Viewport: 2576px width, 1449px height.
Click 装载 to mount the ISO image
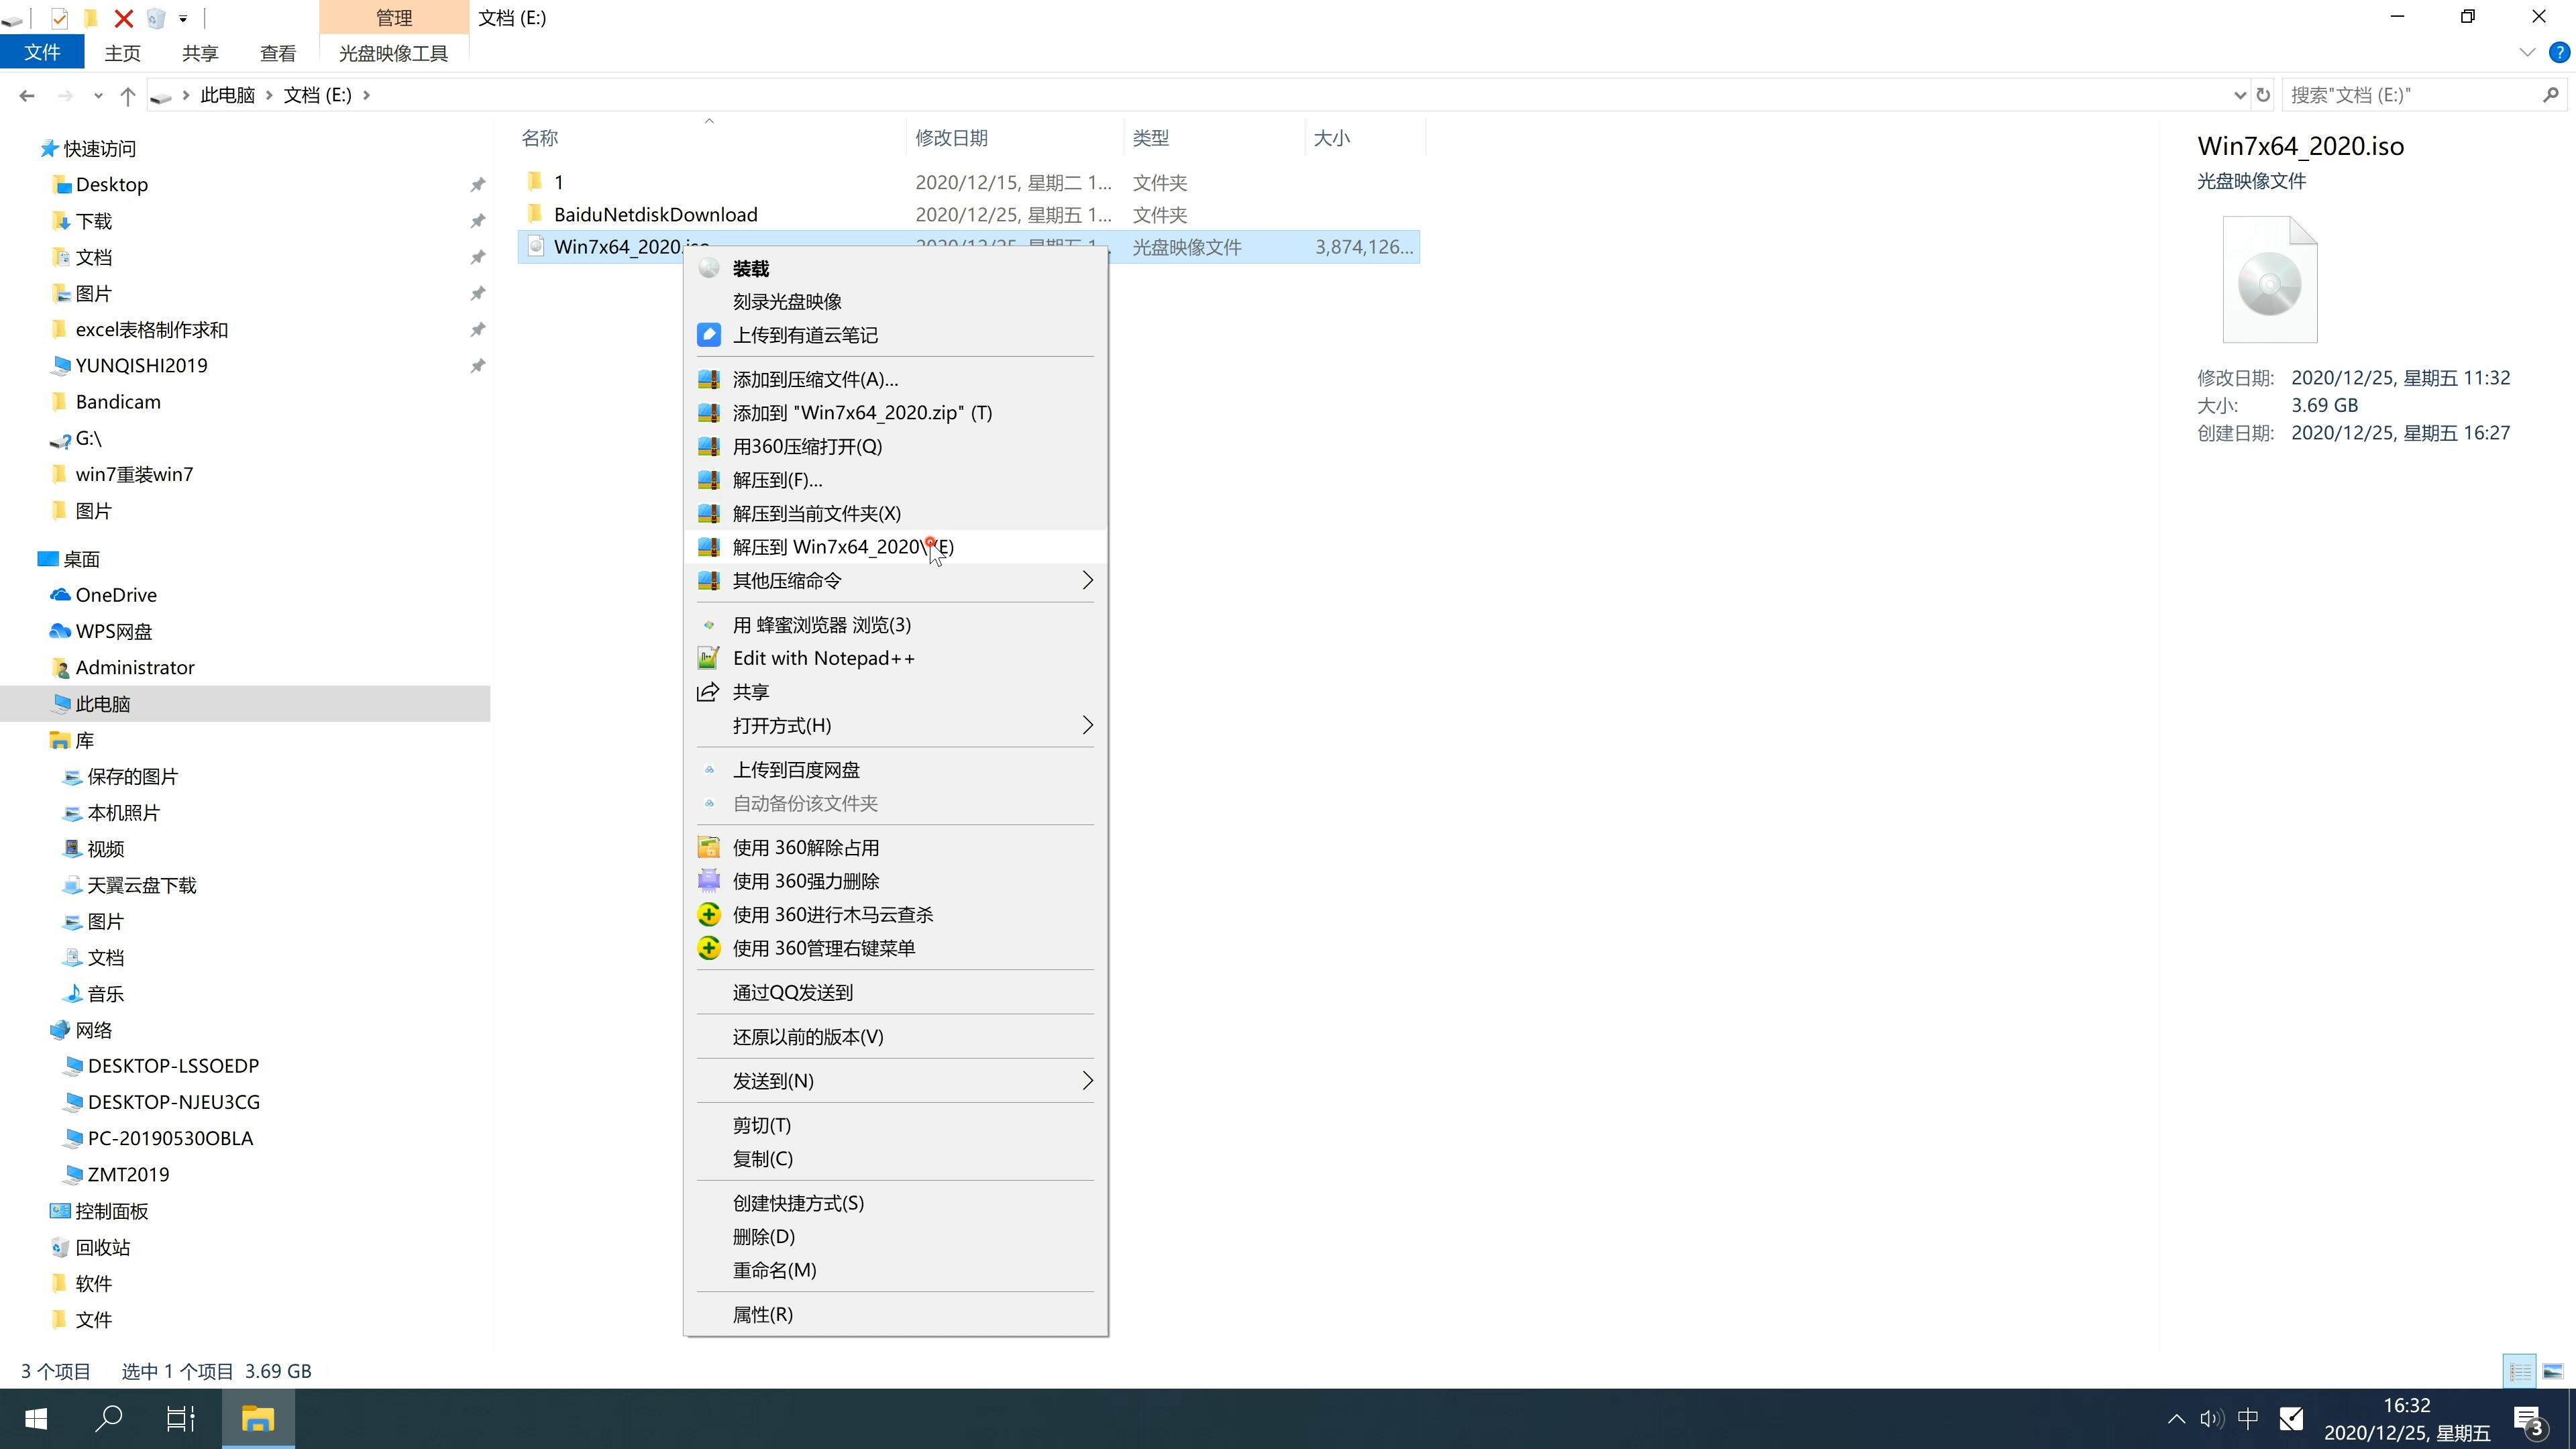tap(752, 267)
